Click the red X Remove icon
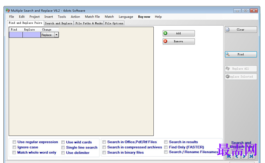The width and height of the screenshot is (265, 163). [165, 41]
